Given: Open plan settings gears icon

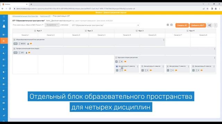Looking at the screenshot, I should tap(210, 25).
